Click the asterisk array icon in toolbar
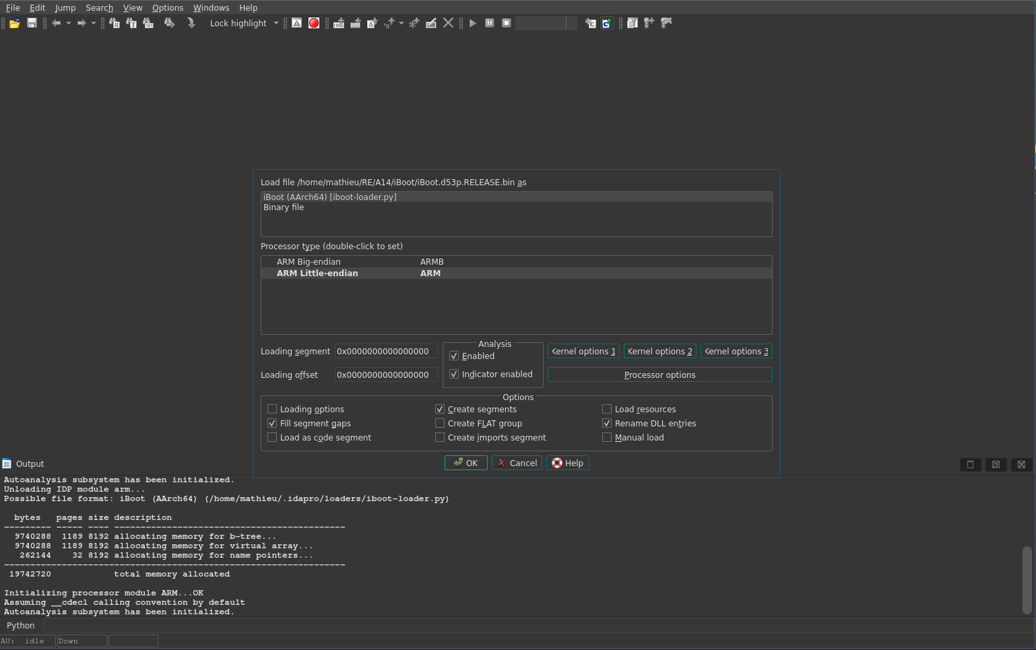The width and height of the screenshot is (1036, 650). coord(414,23)
